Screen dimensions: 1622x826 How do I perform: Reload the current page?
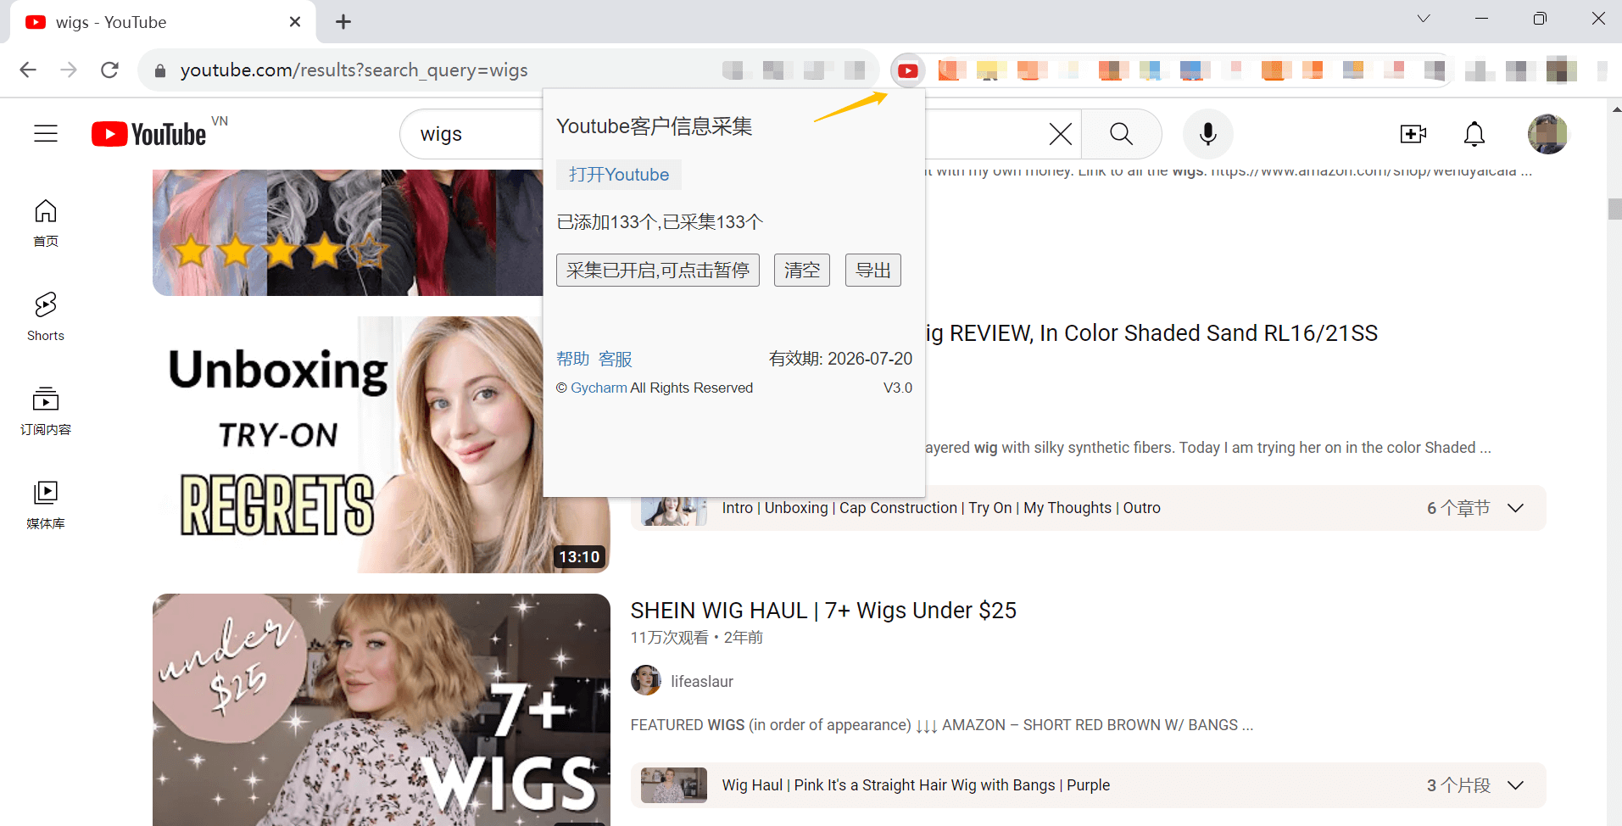[x=109, y=70]
